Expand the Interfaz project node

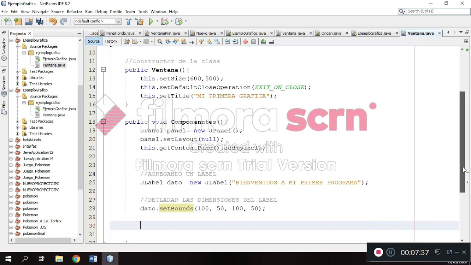coord(11,146)
